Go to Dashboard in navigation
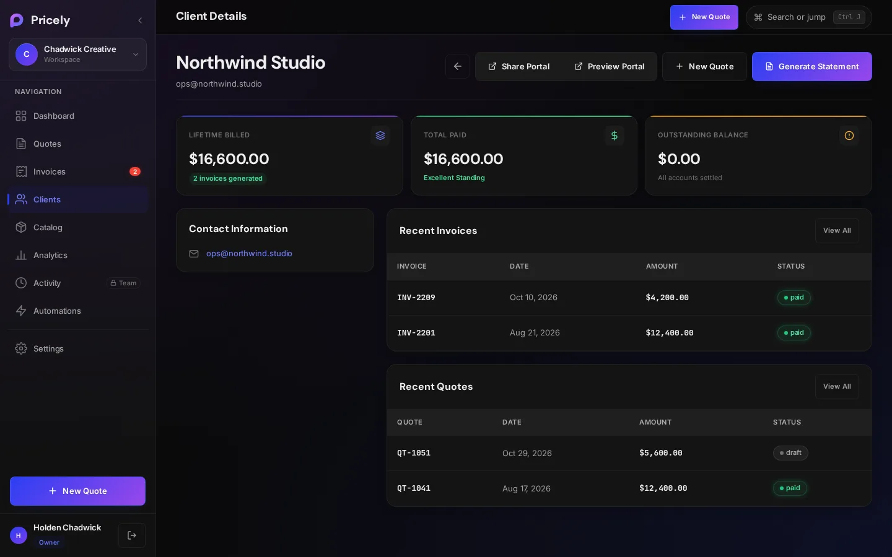 [x=77, y=116]
